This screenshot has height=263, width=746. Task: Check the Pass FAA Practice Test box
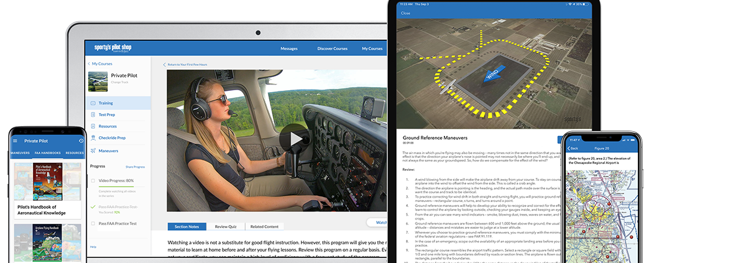point(93,223)
